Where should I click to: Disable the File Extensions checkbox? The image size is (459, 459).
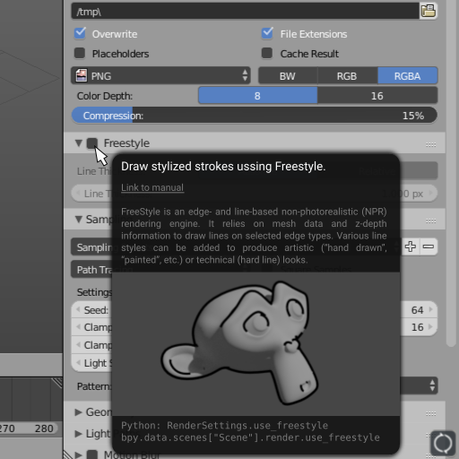click(x=267, y=33)
